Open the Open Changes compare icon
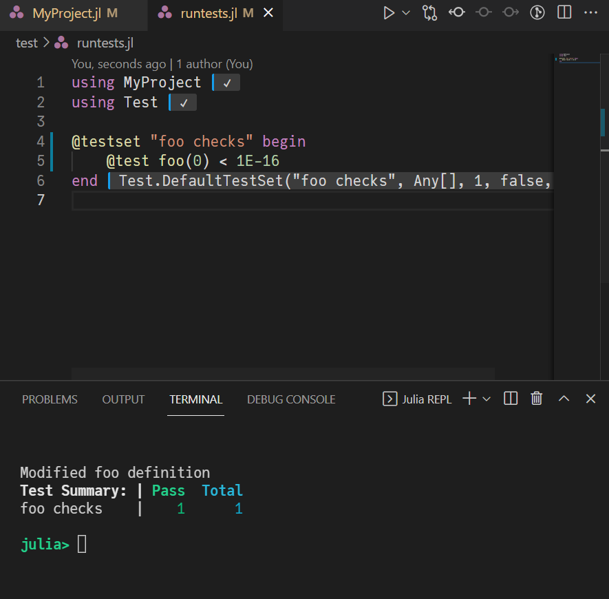 (430, 12)
